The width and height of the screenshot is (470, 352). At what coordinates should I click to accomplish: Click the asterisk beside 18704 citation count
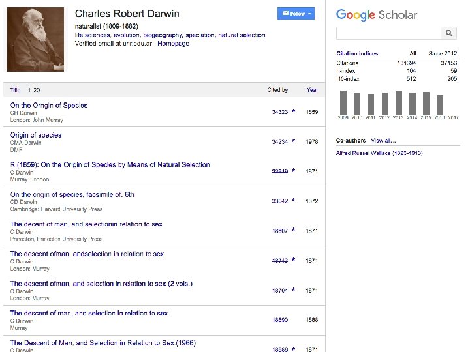point(294,290)
